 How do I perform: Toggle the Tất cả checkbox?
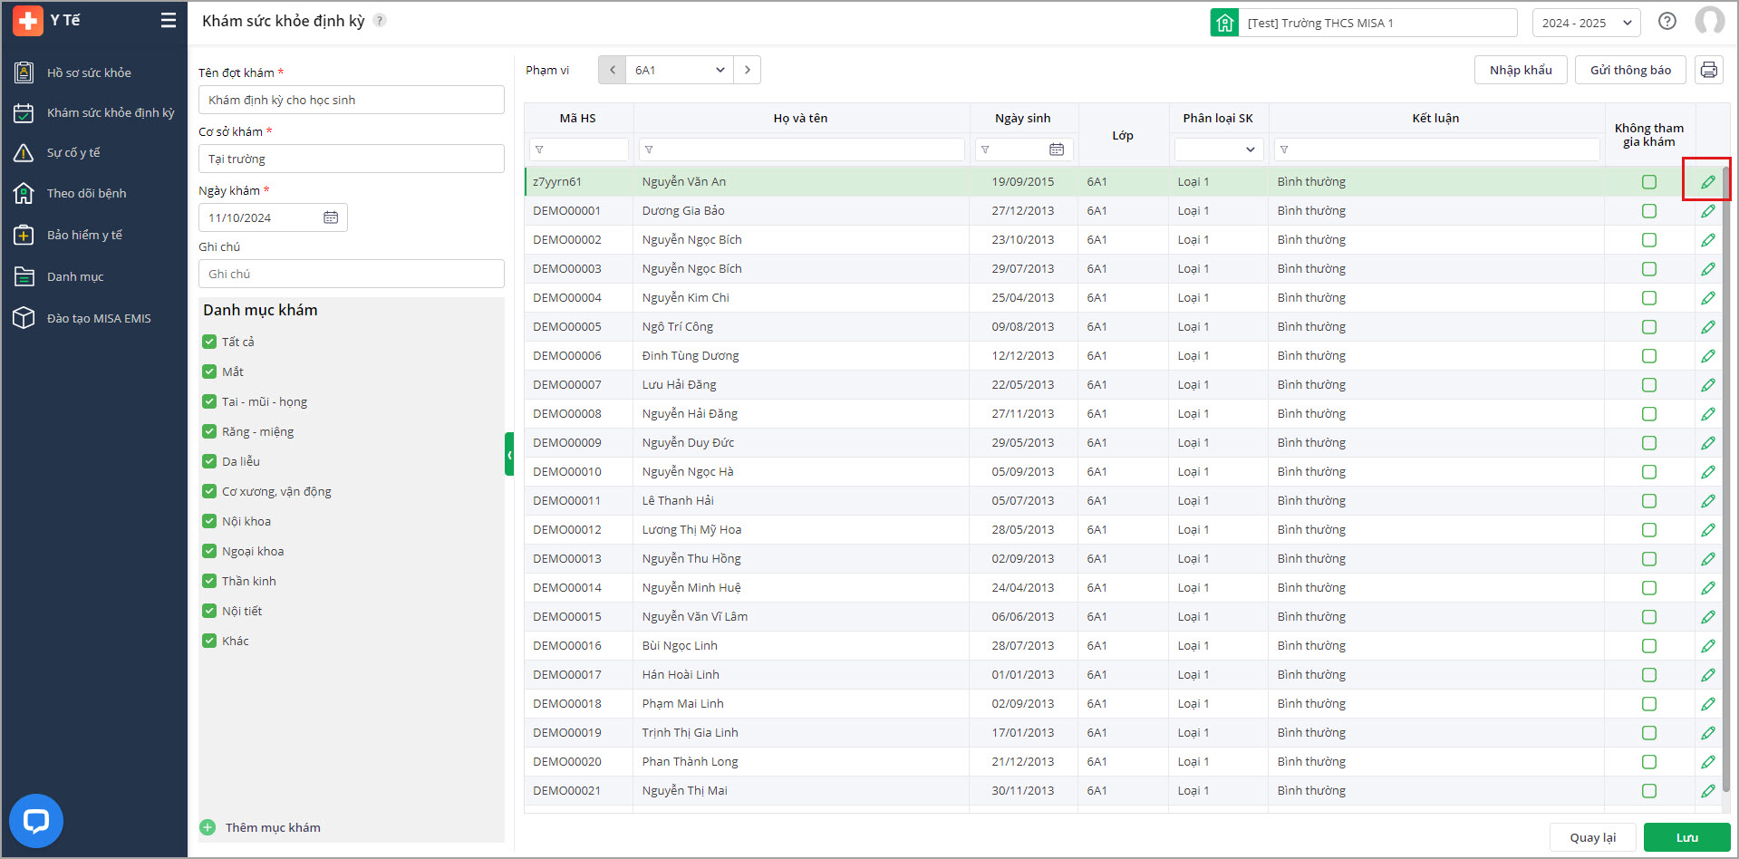(209, 342)
